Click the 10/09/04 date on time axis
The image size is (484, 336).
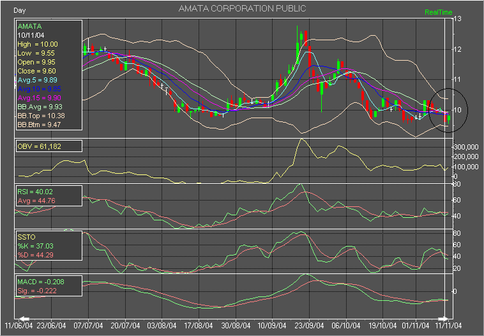point(272,326)
